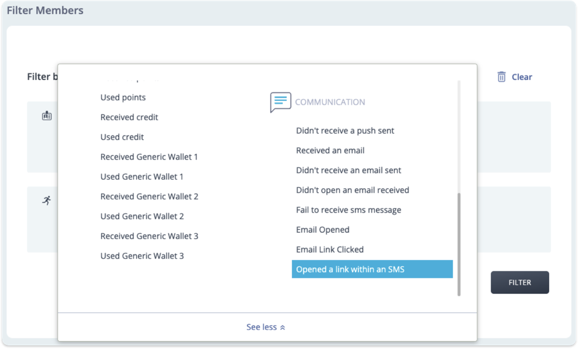Collapse the list with See less
The height and width of the screenshot is (349, 578).
tap(266, 327)
